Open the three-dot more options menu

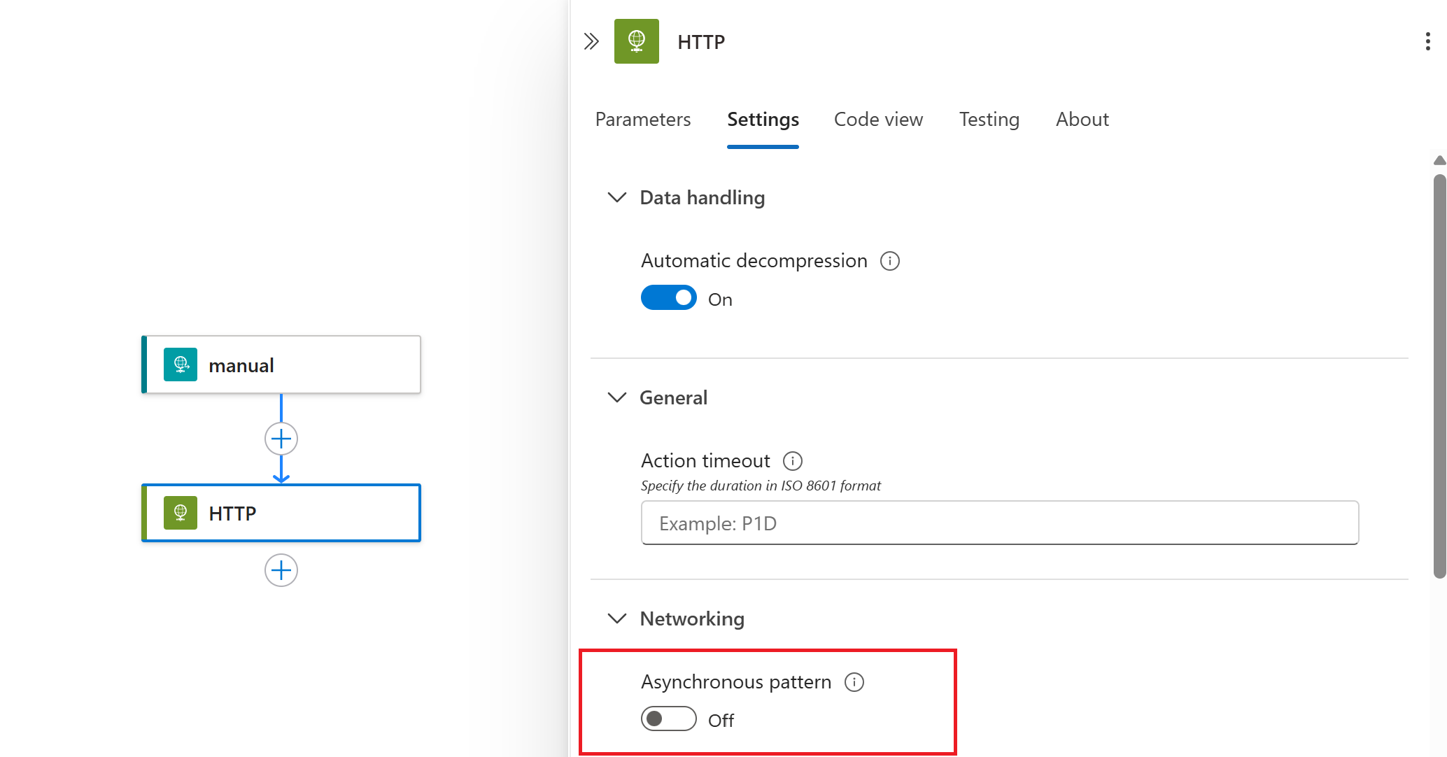[x=1427, y=42]
